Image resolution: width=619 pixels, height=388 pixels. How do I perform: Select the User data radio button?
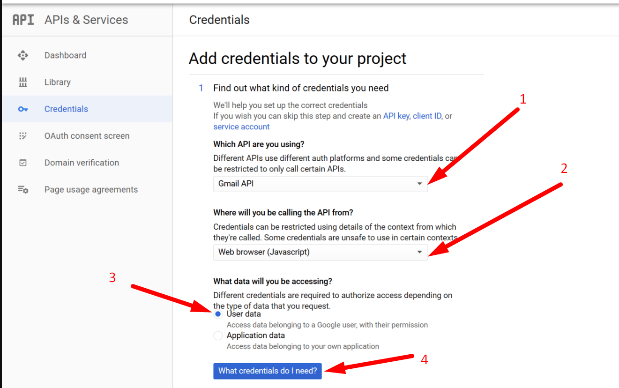click(217, 313)
